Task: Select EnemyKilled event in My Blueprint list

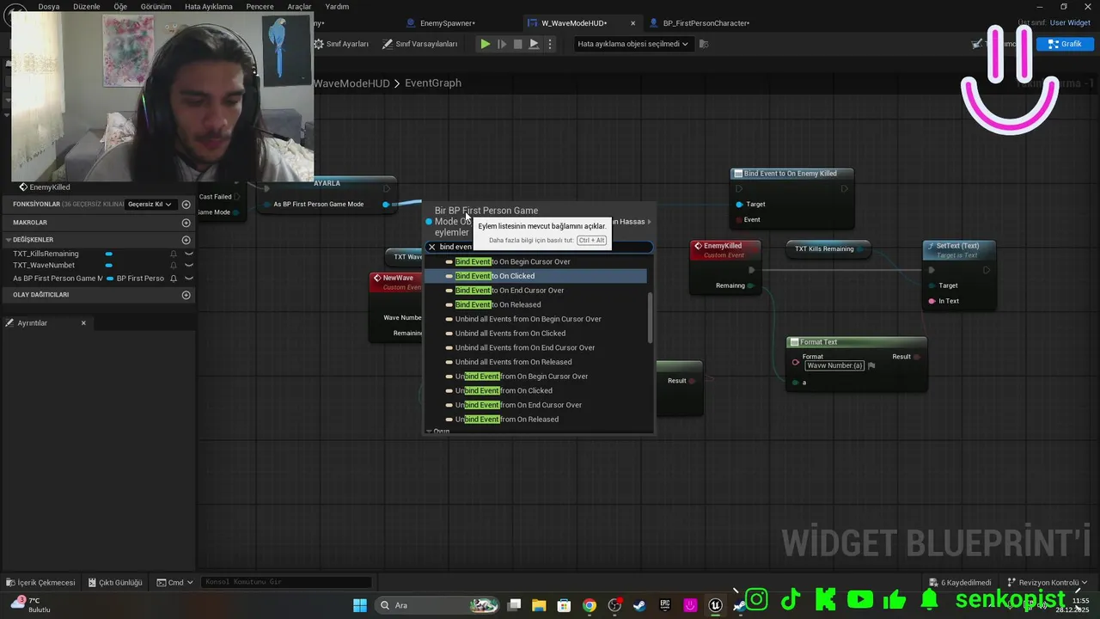Action: pyautogui.click(x=49, y=187)
